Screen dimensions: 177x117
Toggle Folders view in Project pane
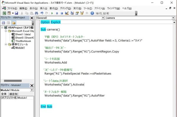14,23
